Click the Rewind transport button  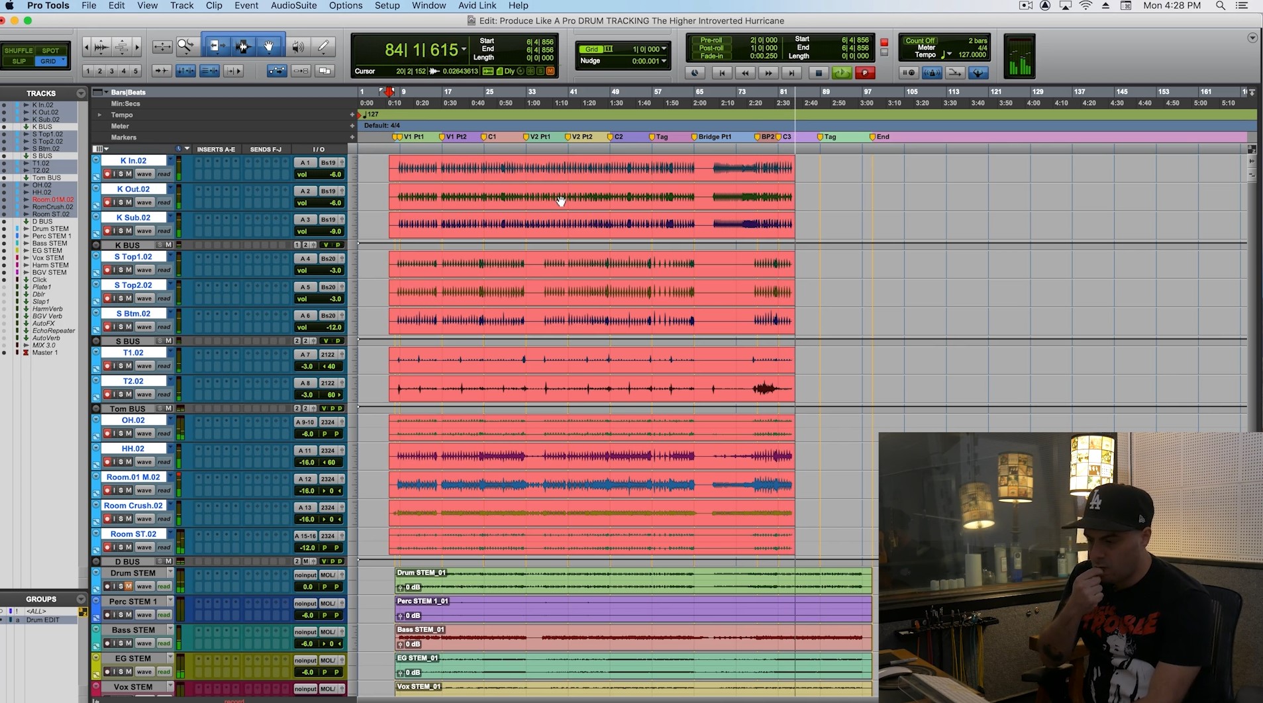pos(745,73)
